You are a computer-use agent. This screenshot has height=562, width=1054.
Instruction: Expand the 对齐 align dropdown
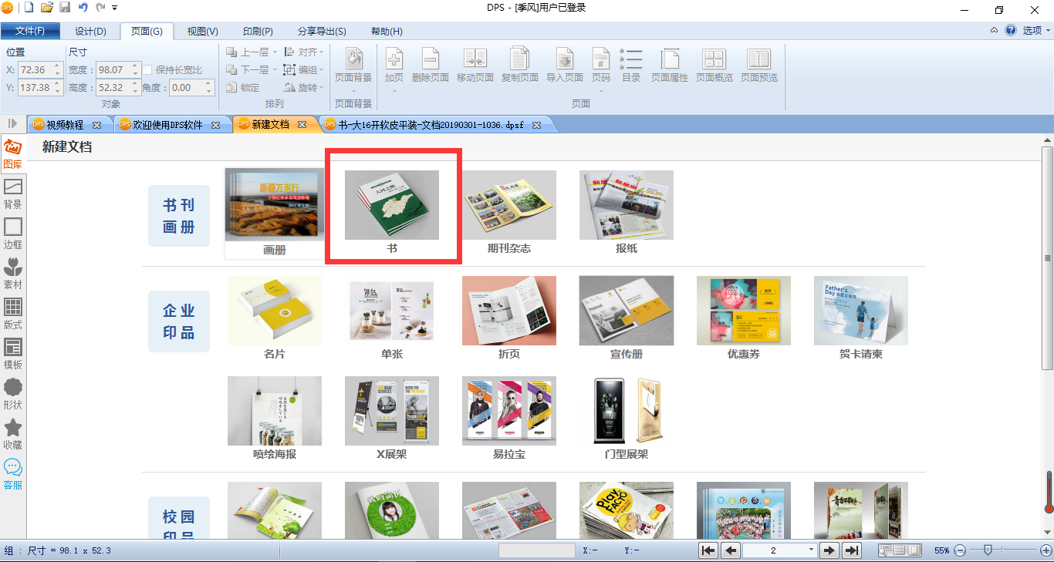[x=304, y=52]
